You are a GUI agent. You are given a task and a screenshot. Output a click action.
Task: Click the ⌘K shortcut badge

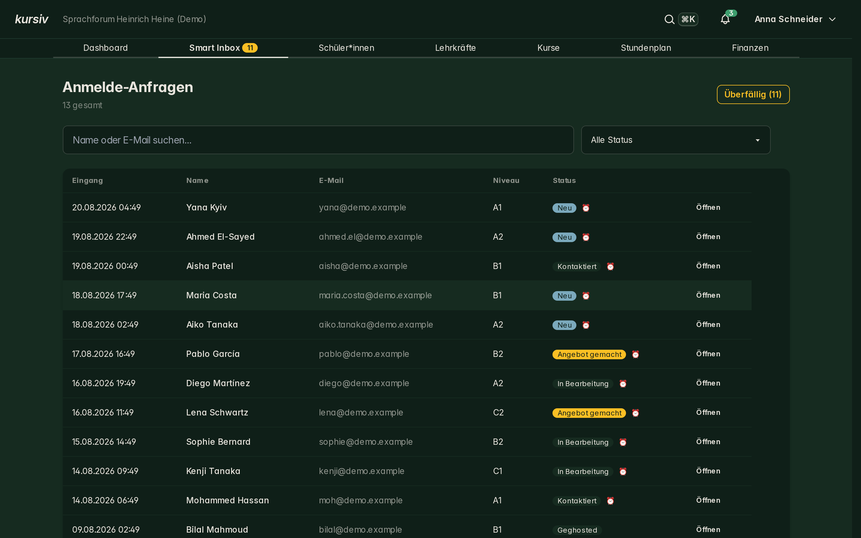[688, 19]
